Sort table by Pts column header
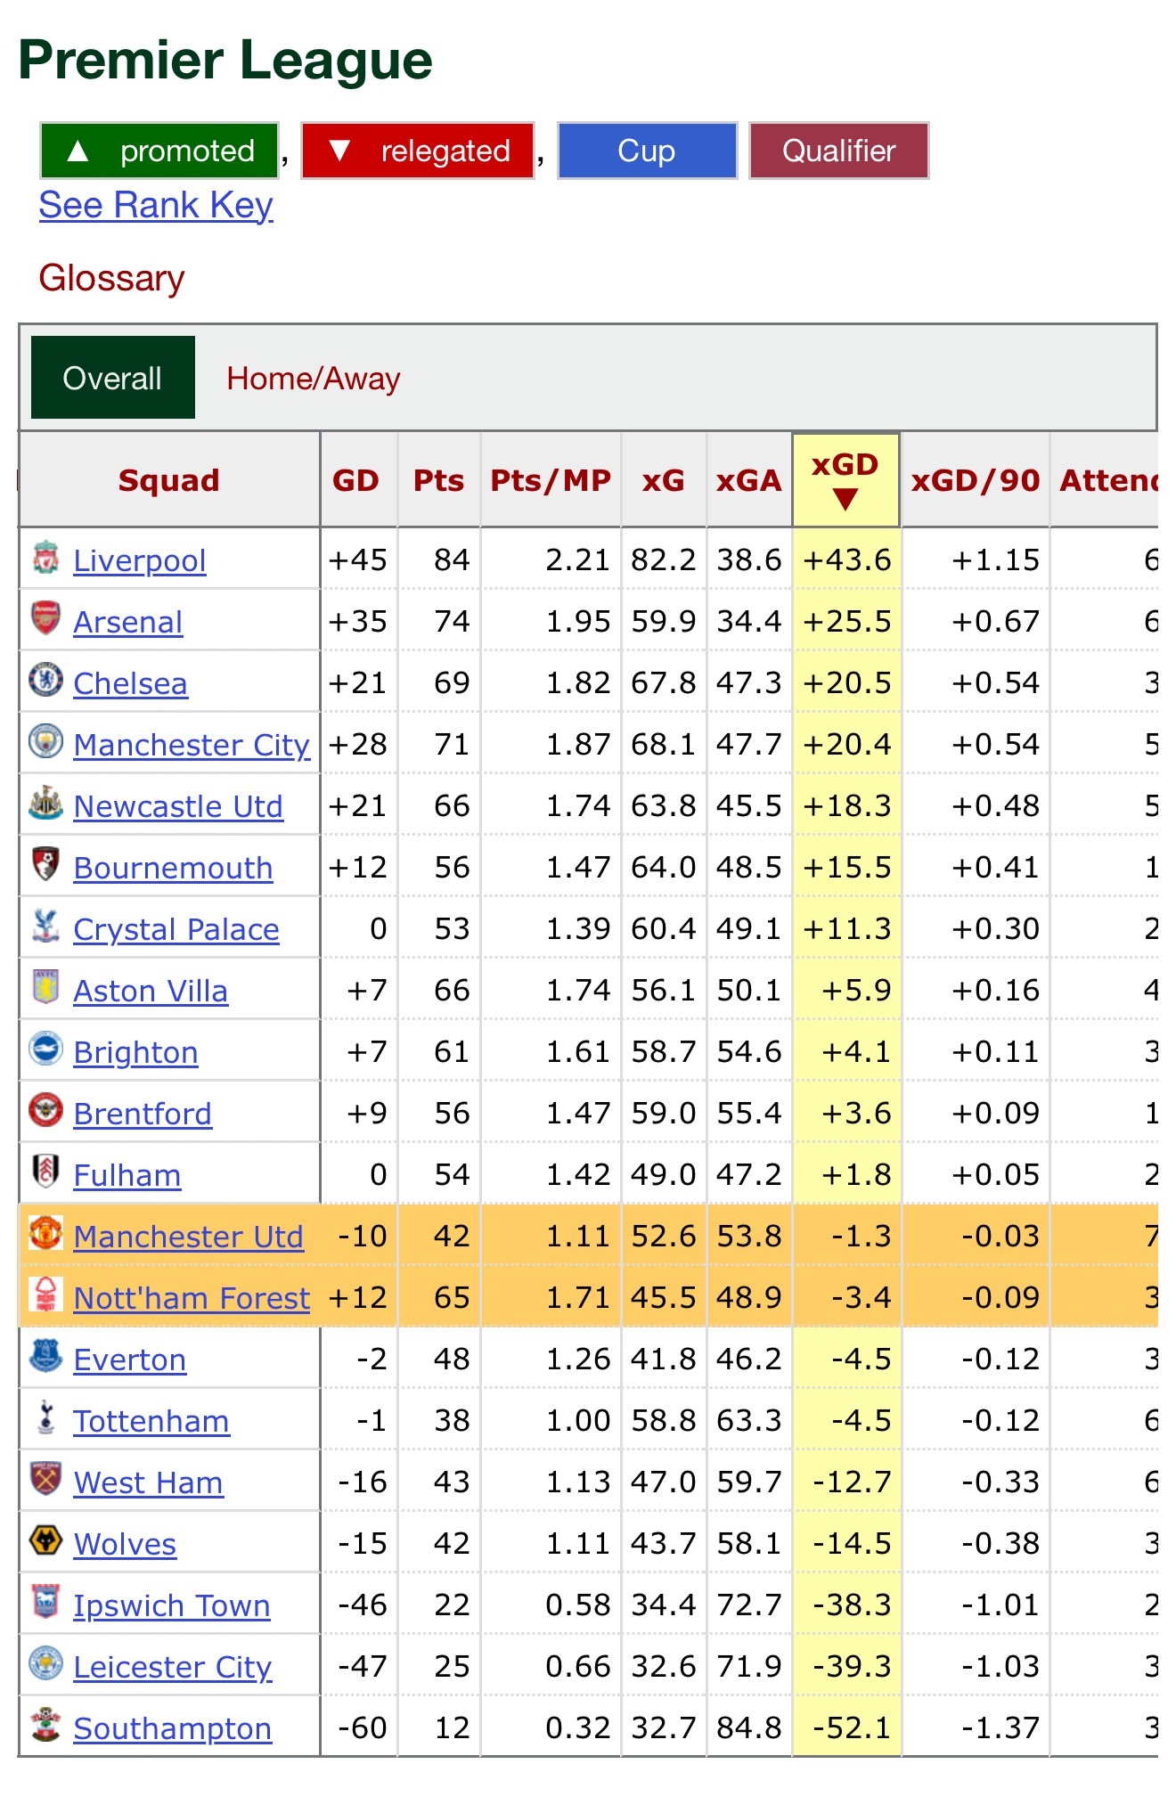 438,480
